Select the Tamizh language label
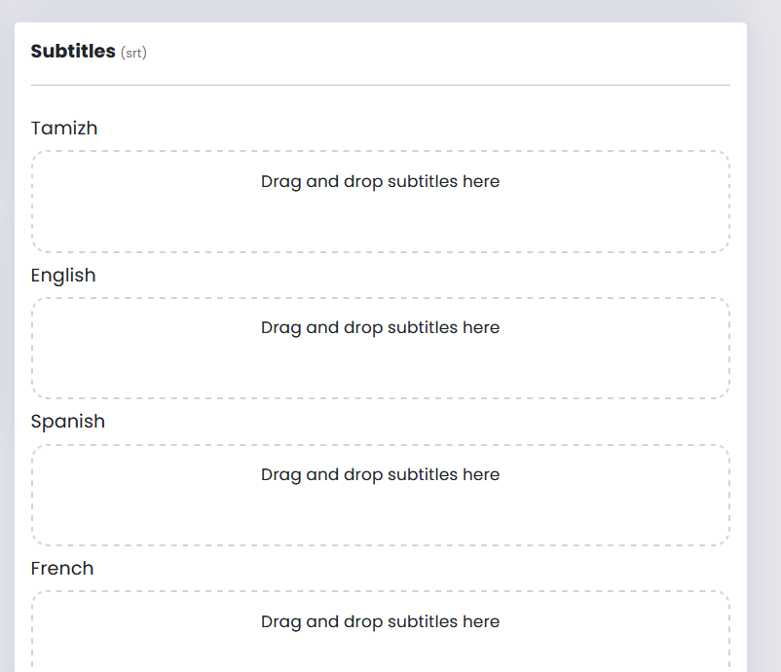The image size is (781, 672). [x=64, y=129]
